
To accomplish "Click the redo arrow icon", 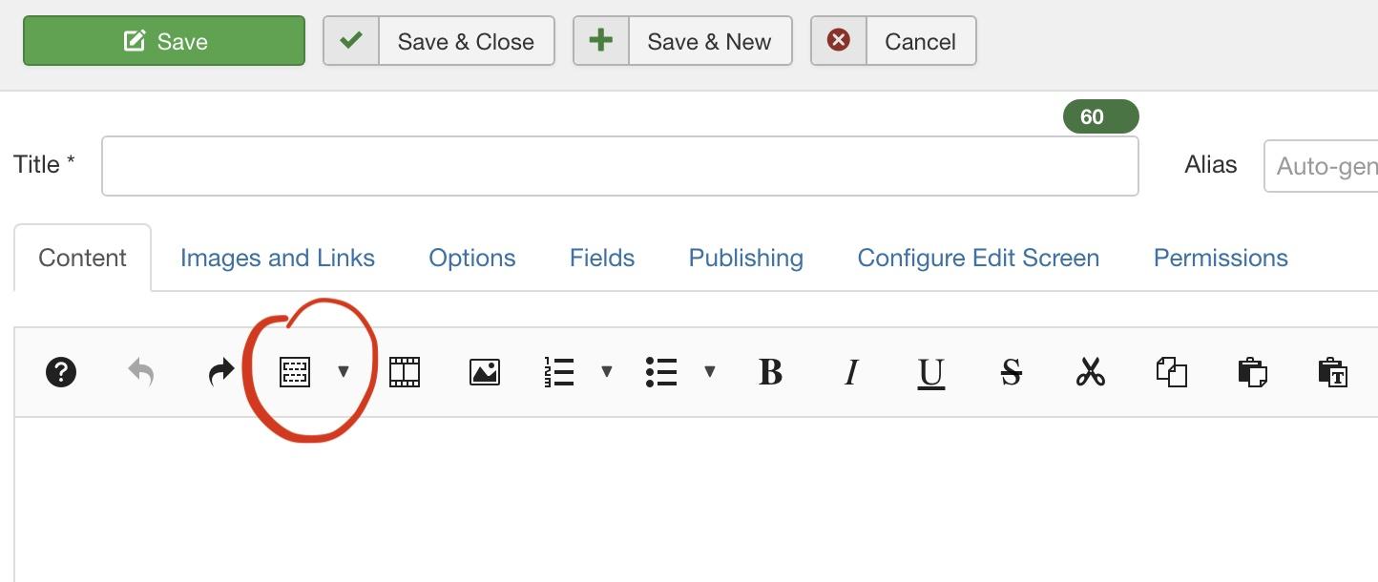I will (220, 372).
